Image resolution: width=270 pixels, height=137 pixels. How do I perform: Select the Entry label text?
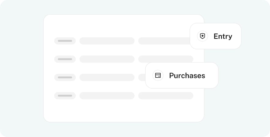point(223,36)
